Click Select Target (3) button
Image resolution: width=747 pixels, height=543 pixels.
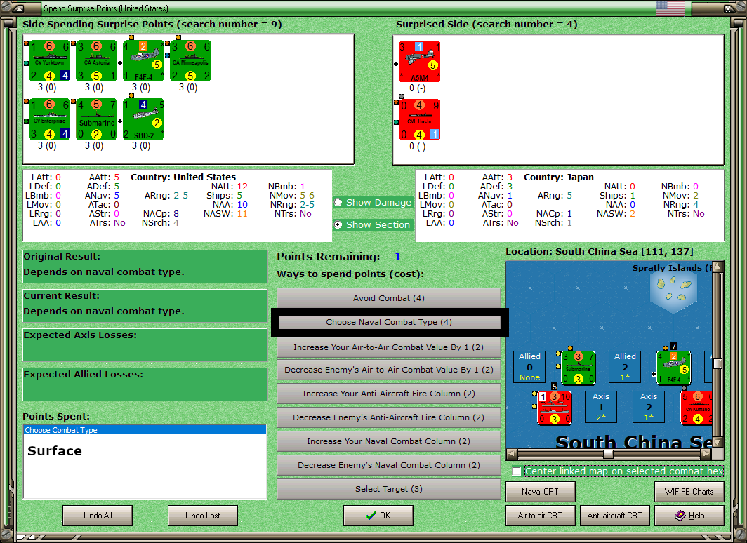(389, 489)
